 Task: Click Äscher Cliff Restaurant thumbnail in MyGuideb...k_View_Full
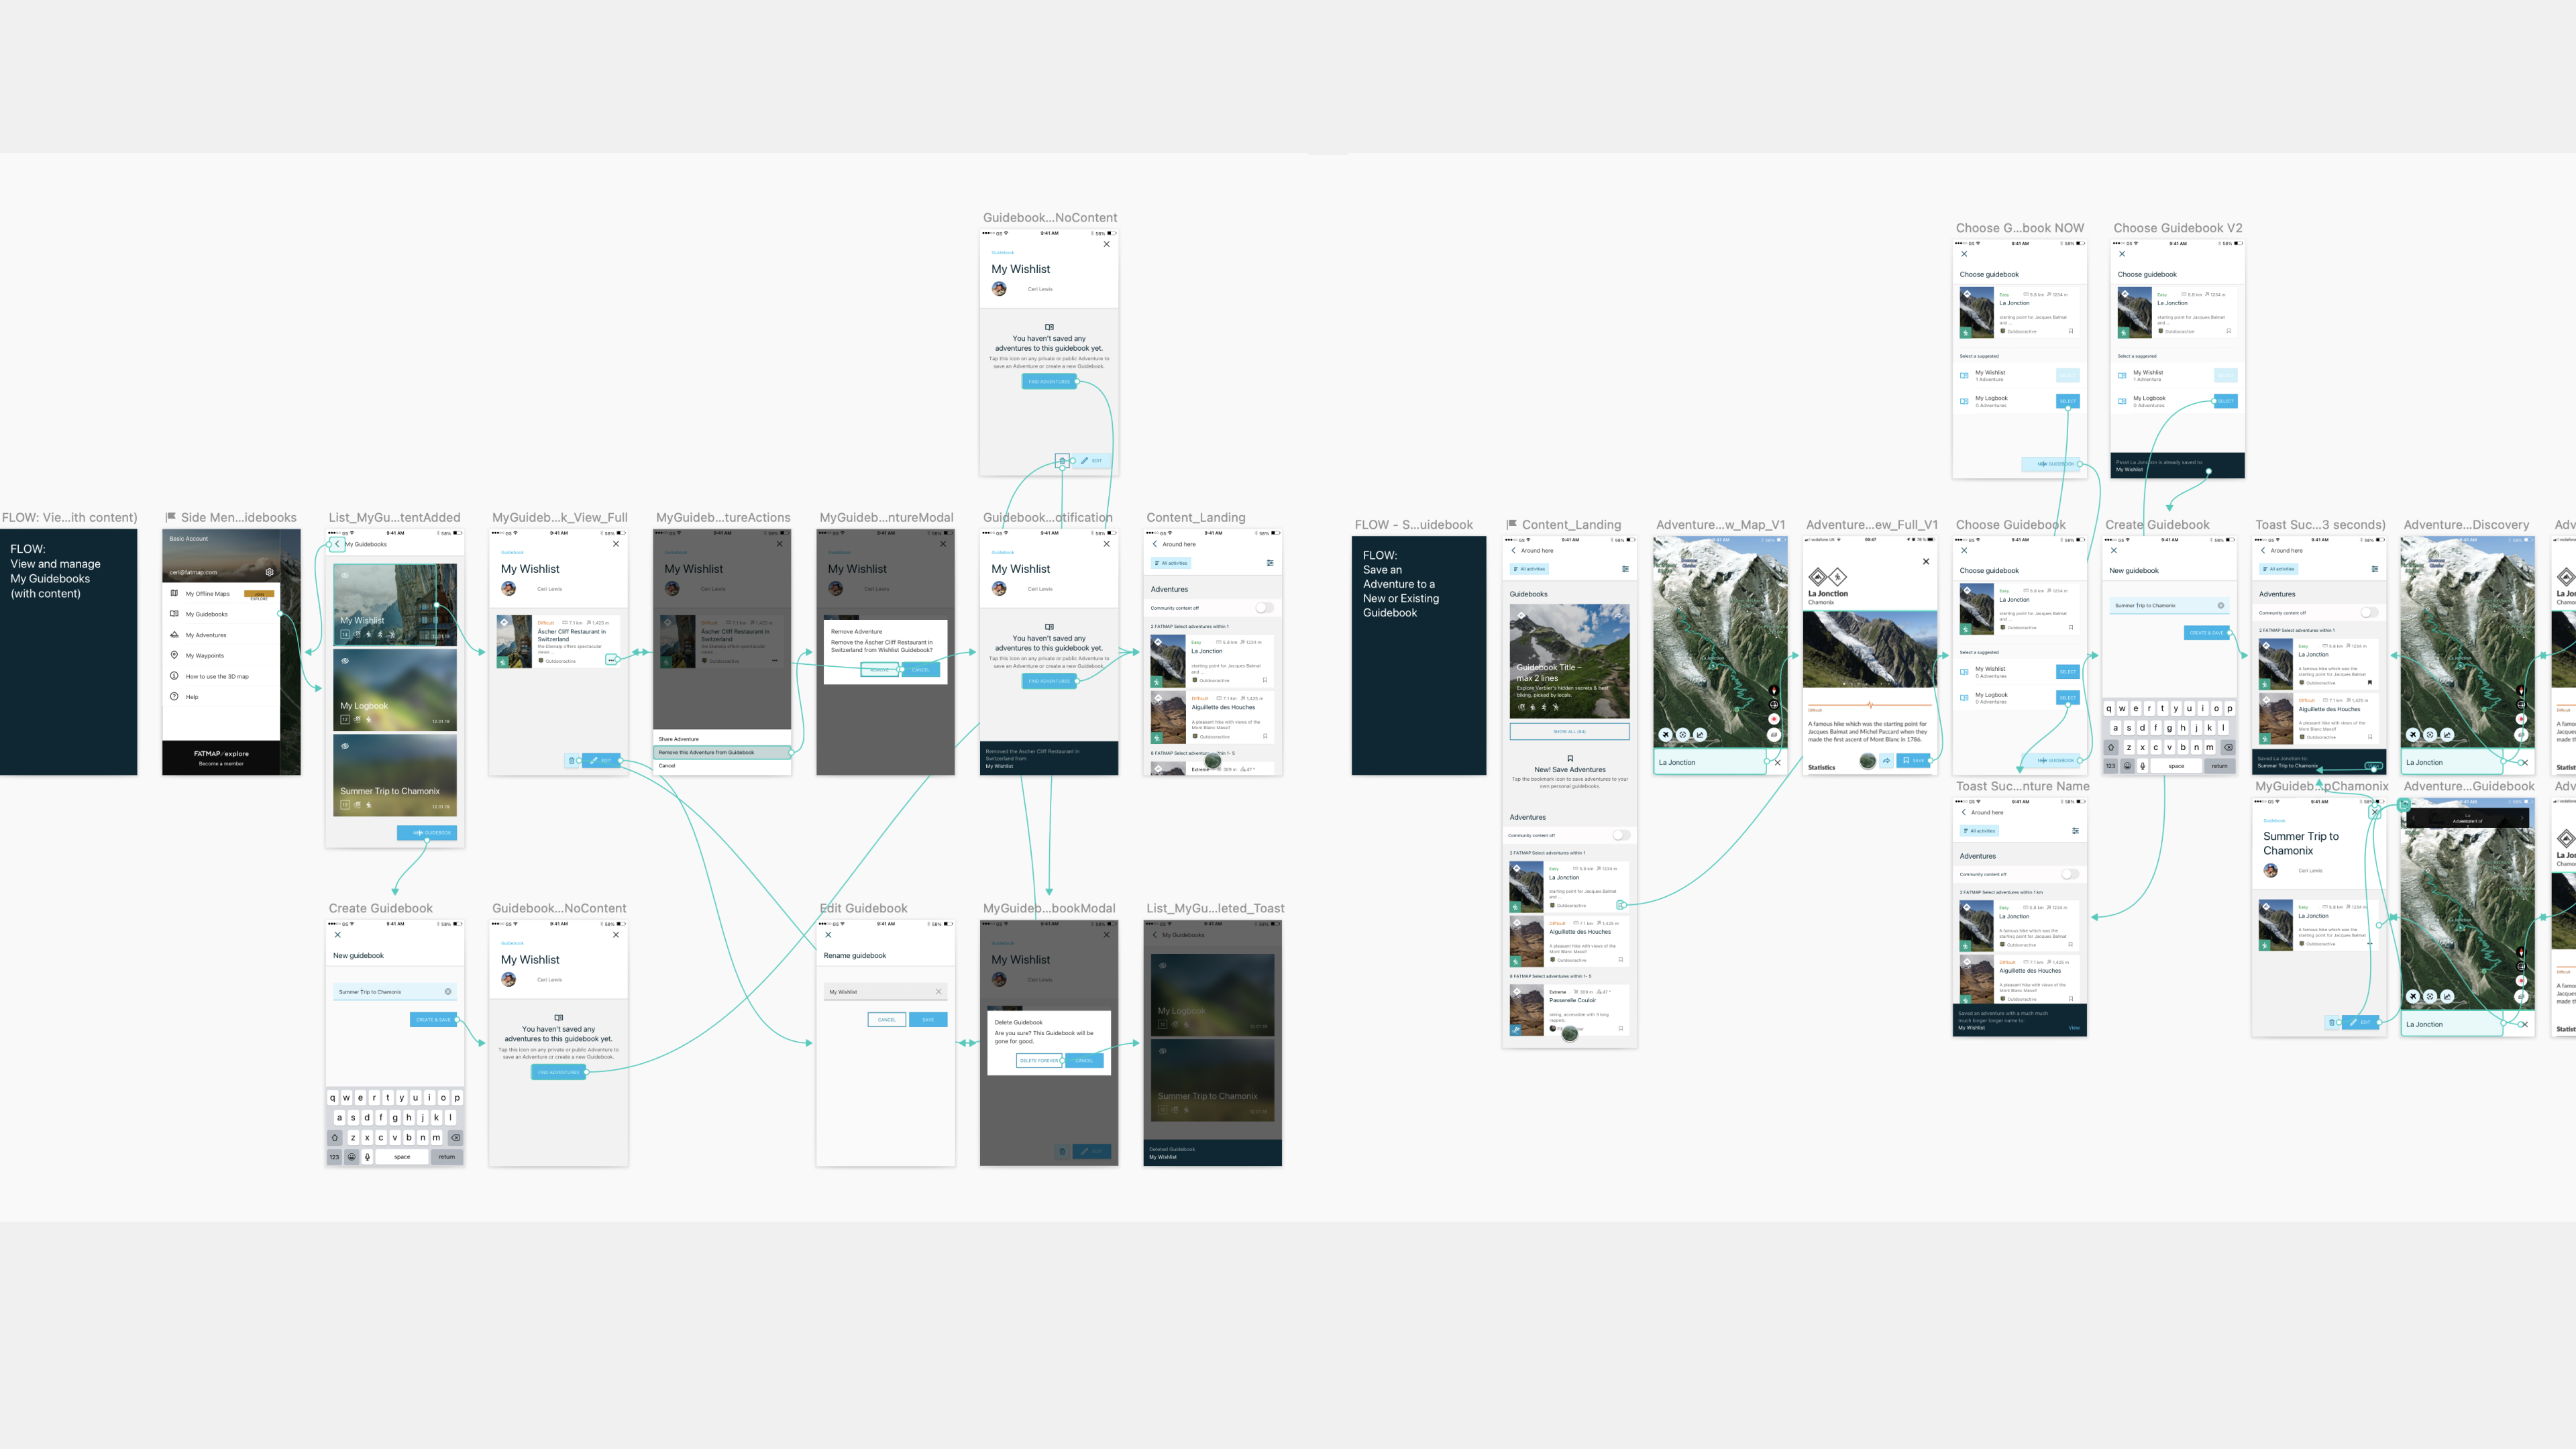pos(514,642)
